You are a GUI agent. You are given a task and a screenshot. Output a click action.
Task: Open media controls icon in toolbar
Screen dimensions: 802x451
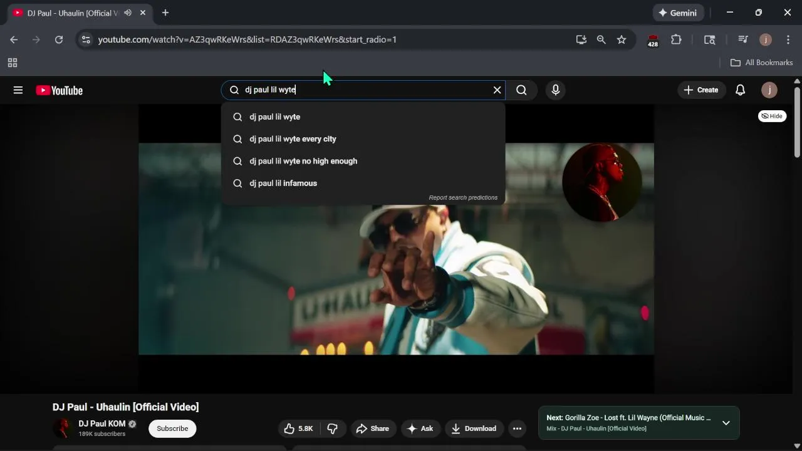[x=743, y=39]
